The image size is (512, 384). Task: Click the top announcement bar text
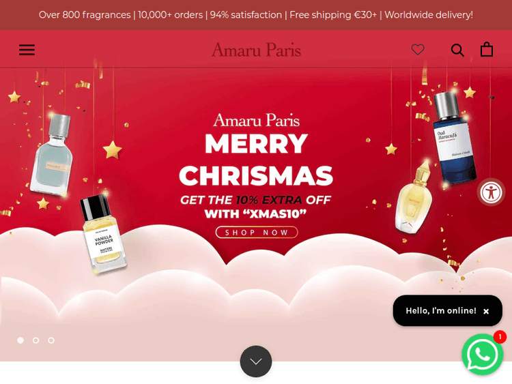coord(256,15)
